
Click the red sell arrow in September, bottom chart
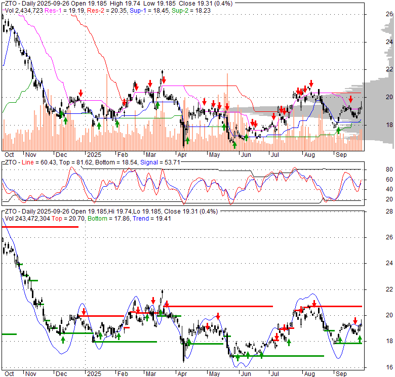[355, 321]
